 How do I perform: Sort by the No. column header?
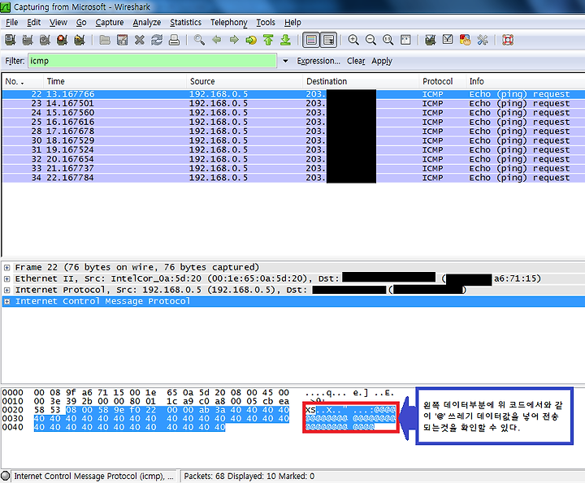[x=23, y=81]
